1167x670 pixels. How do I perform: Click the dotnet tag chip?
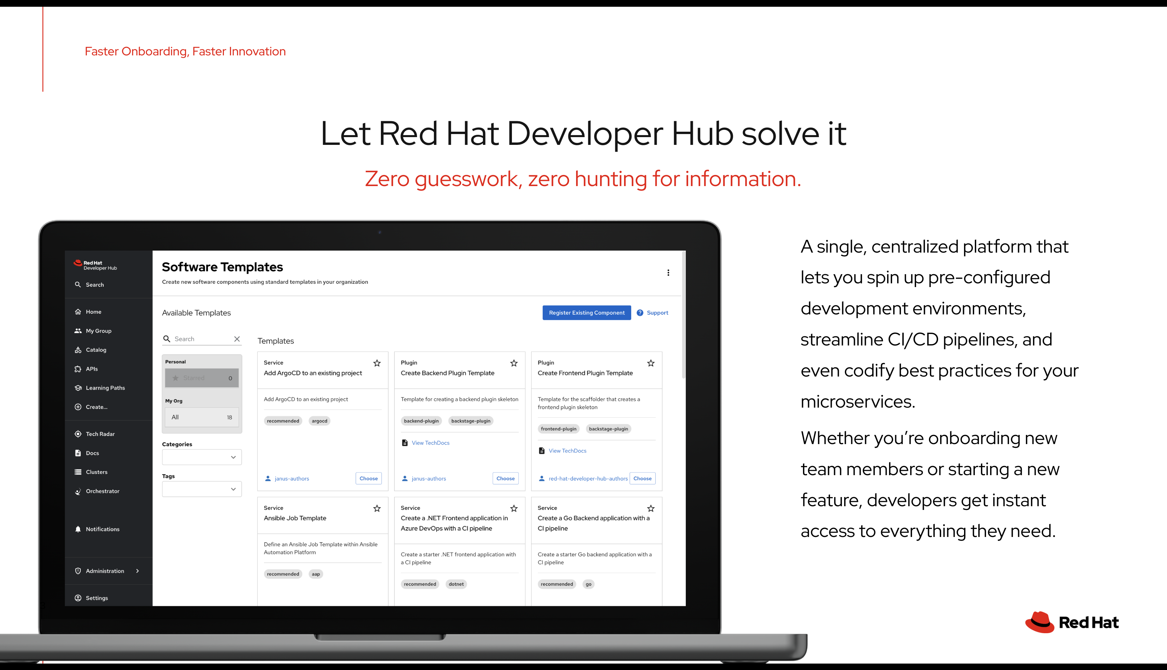456,585
